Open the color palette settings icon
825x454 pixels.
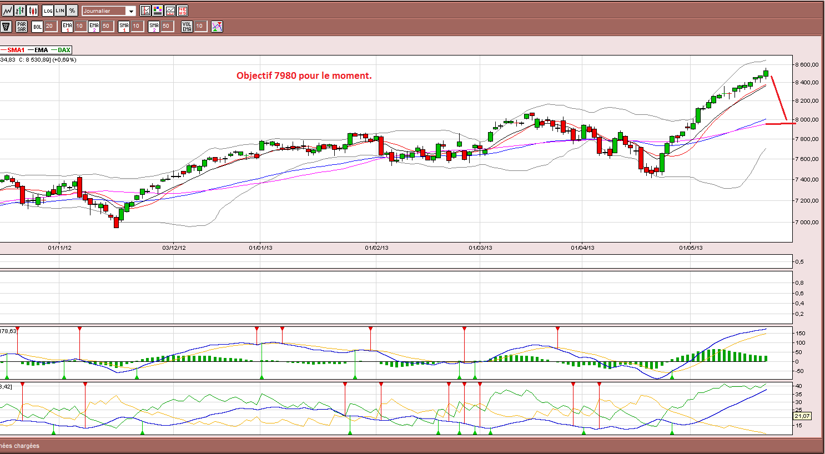pos(158,11)
